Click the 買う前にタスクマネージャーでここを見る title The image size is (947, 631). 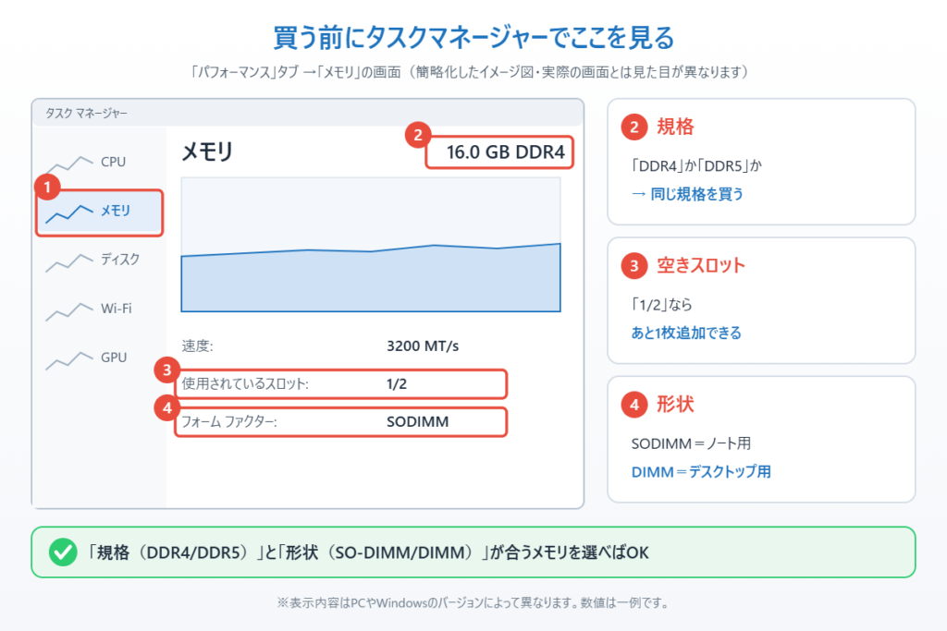(473, 37)
